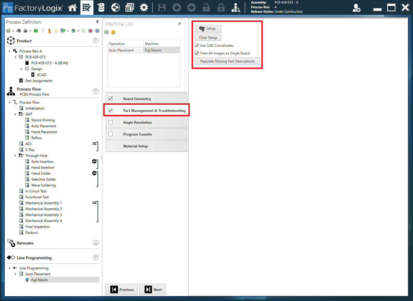413x301 pixels.
Task: Click the print icon in the Process Definition toolbar
Action: pos(26,30)
